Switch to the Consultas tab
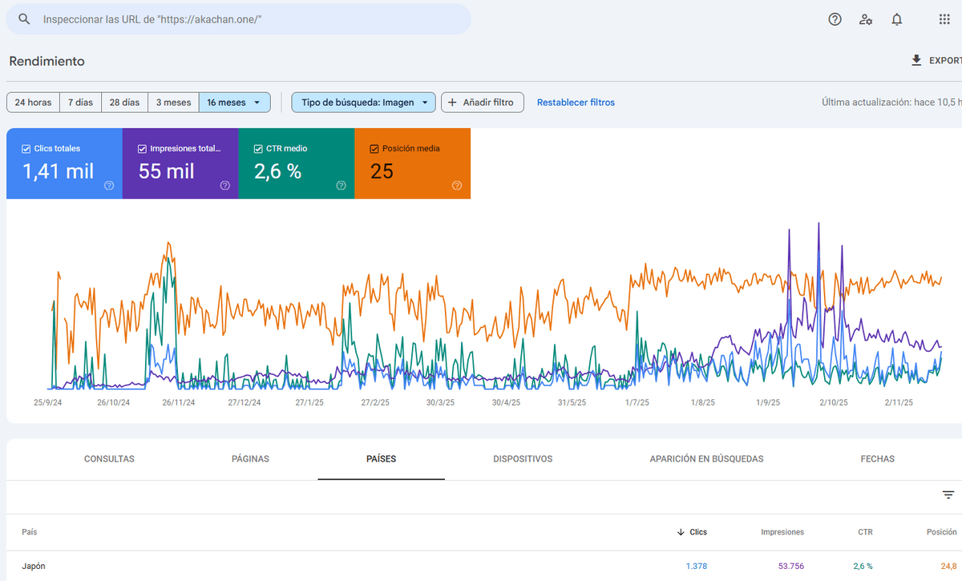The image size is (962, 581). tap(109, 459)
